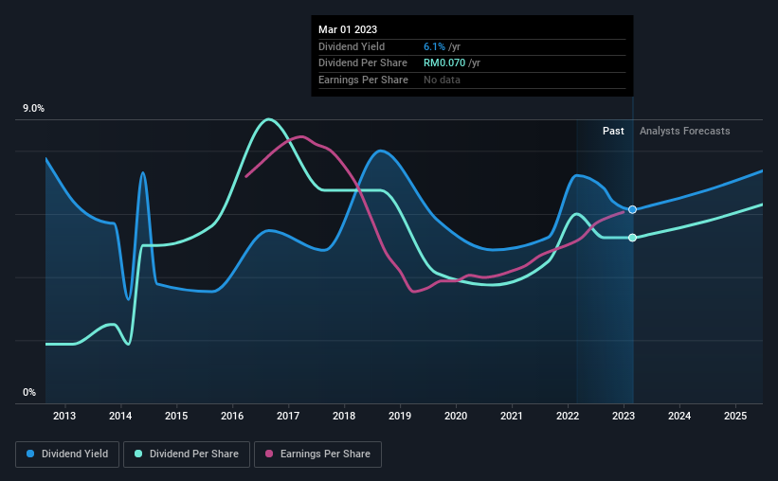This screenshot has width=778, height=481.
Task: Click the 2014 x-axis label
Action: pyautogui.click(x=120, y=416)
